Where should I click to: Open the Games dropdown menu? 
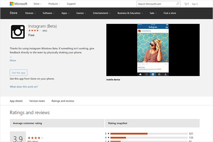(81, 13)
